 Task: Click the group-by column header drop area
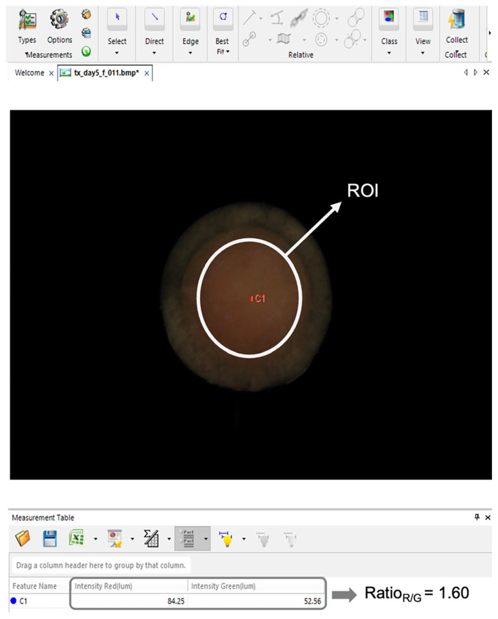point(101,565)
